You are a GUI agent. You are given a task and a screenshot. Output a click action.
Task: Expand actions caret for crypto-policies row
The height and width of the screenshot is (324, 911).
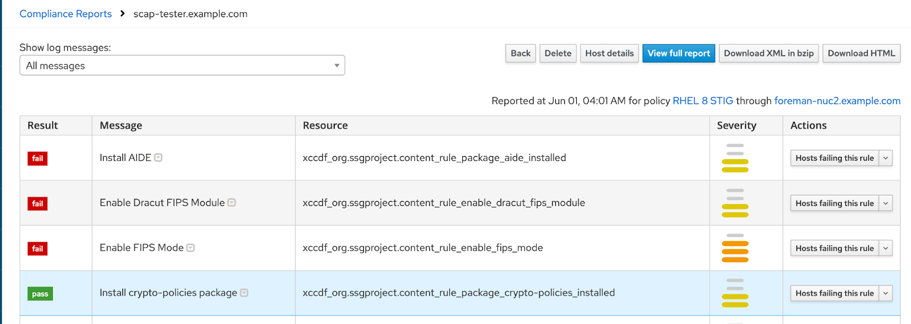coord(885,293)
